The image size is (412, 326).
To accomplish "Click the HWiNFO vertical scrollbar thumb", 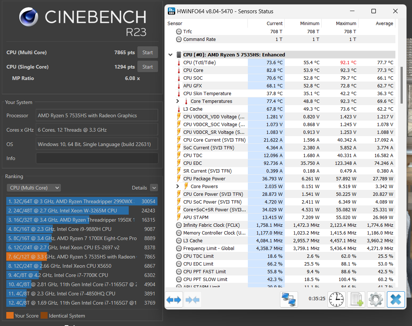I will pyautogui.click(x=402, y=86).
